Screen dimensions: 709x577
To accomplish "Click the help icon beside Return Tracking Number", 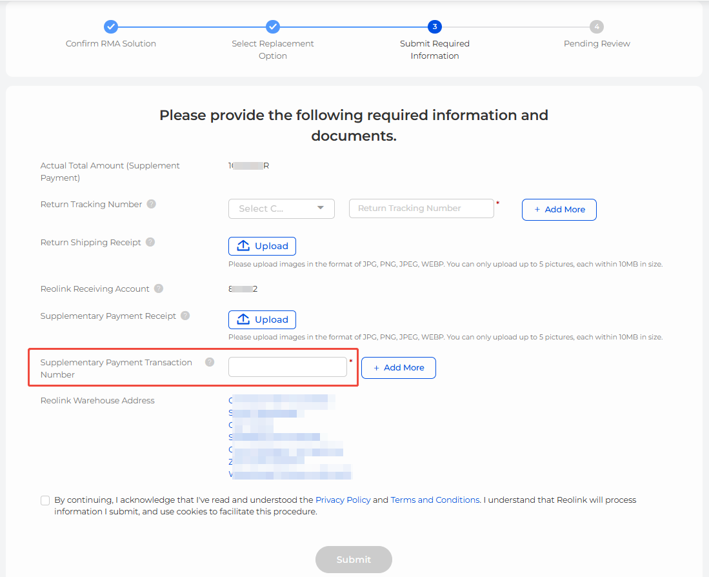I will 151,204.
